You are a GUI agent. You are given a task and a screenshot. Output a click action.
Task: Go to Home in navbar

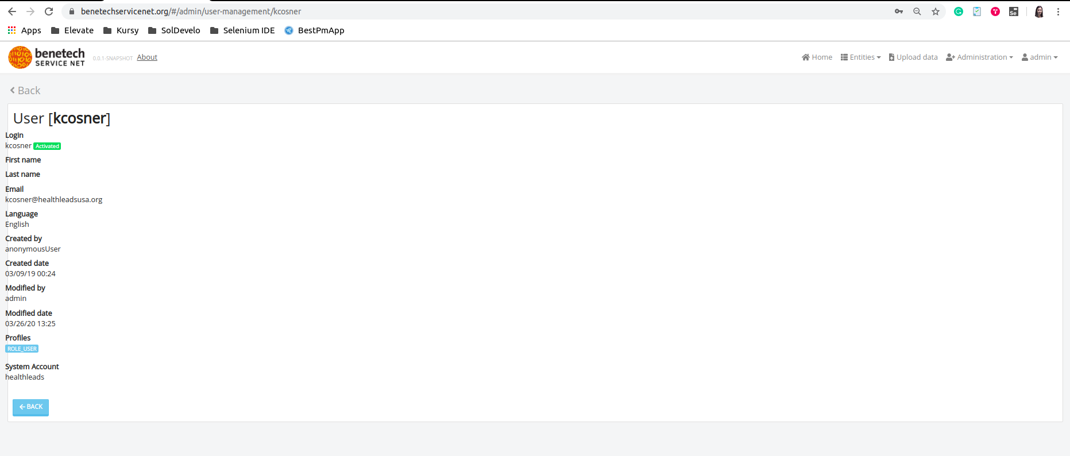click(817, 57)
